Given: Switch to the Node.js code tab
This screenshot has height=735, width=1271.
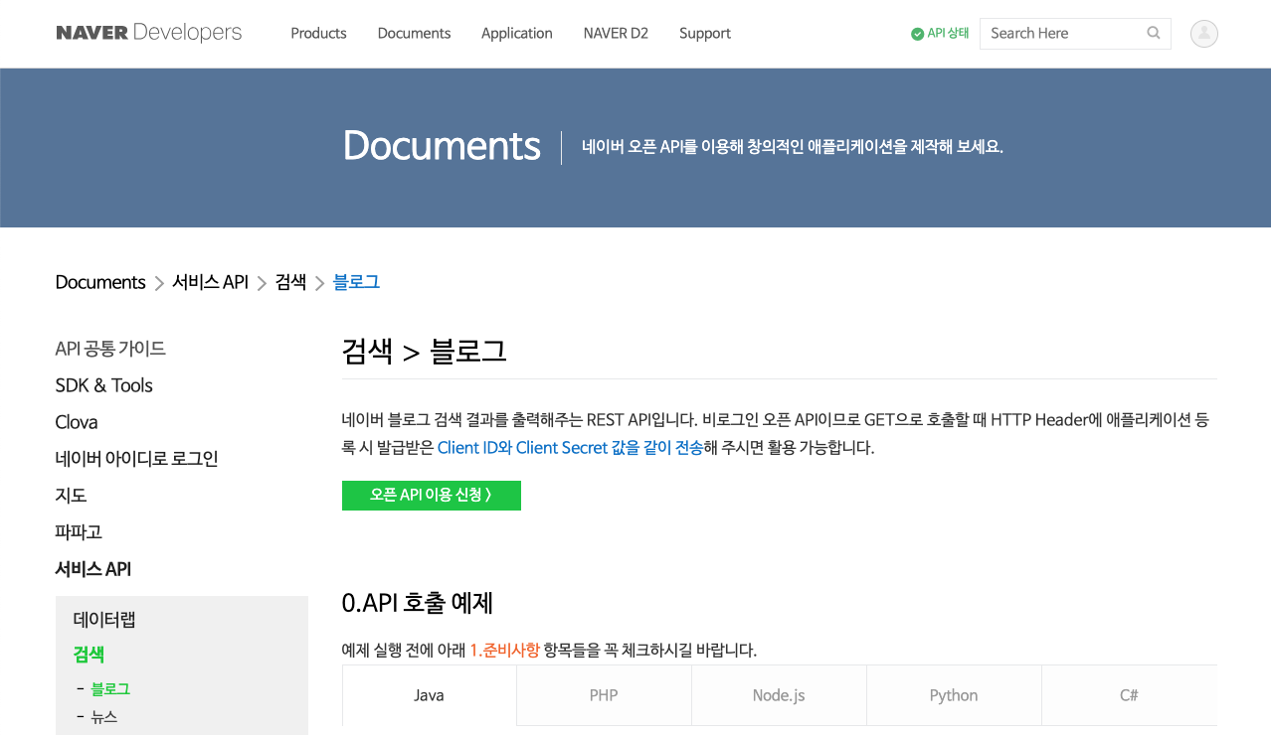Looking at the screenshot, I should pos(779,695).
